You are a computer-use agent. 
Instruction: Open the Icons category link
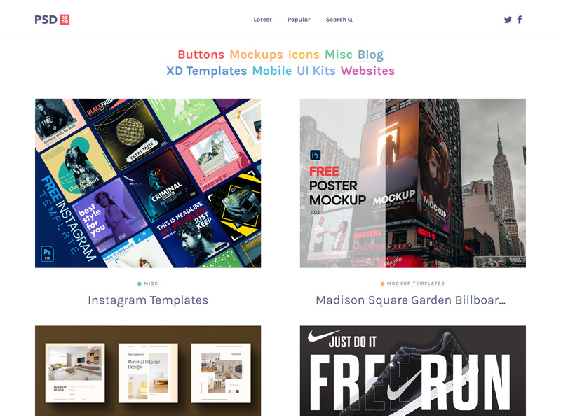pyautogui.click(x=304, y=55)
